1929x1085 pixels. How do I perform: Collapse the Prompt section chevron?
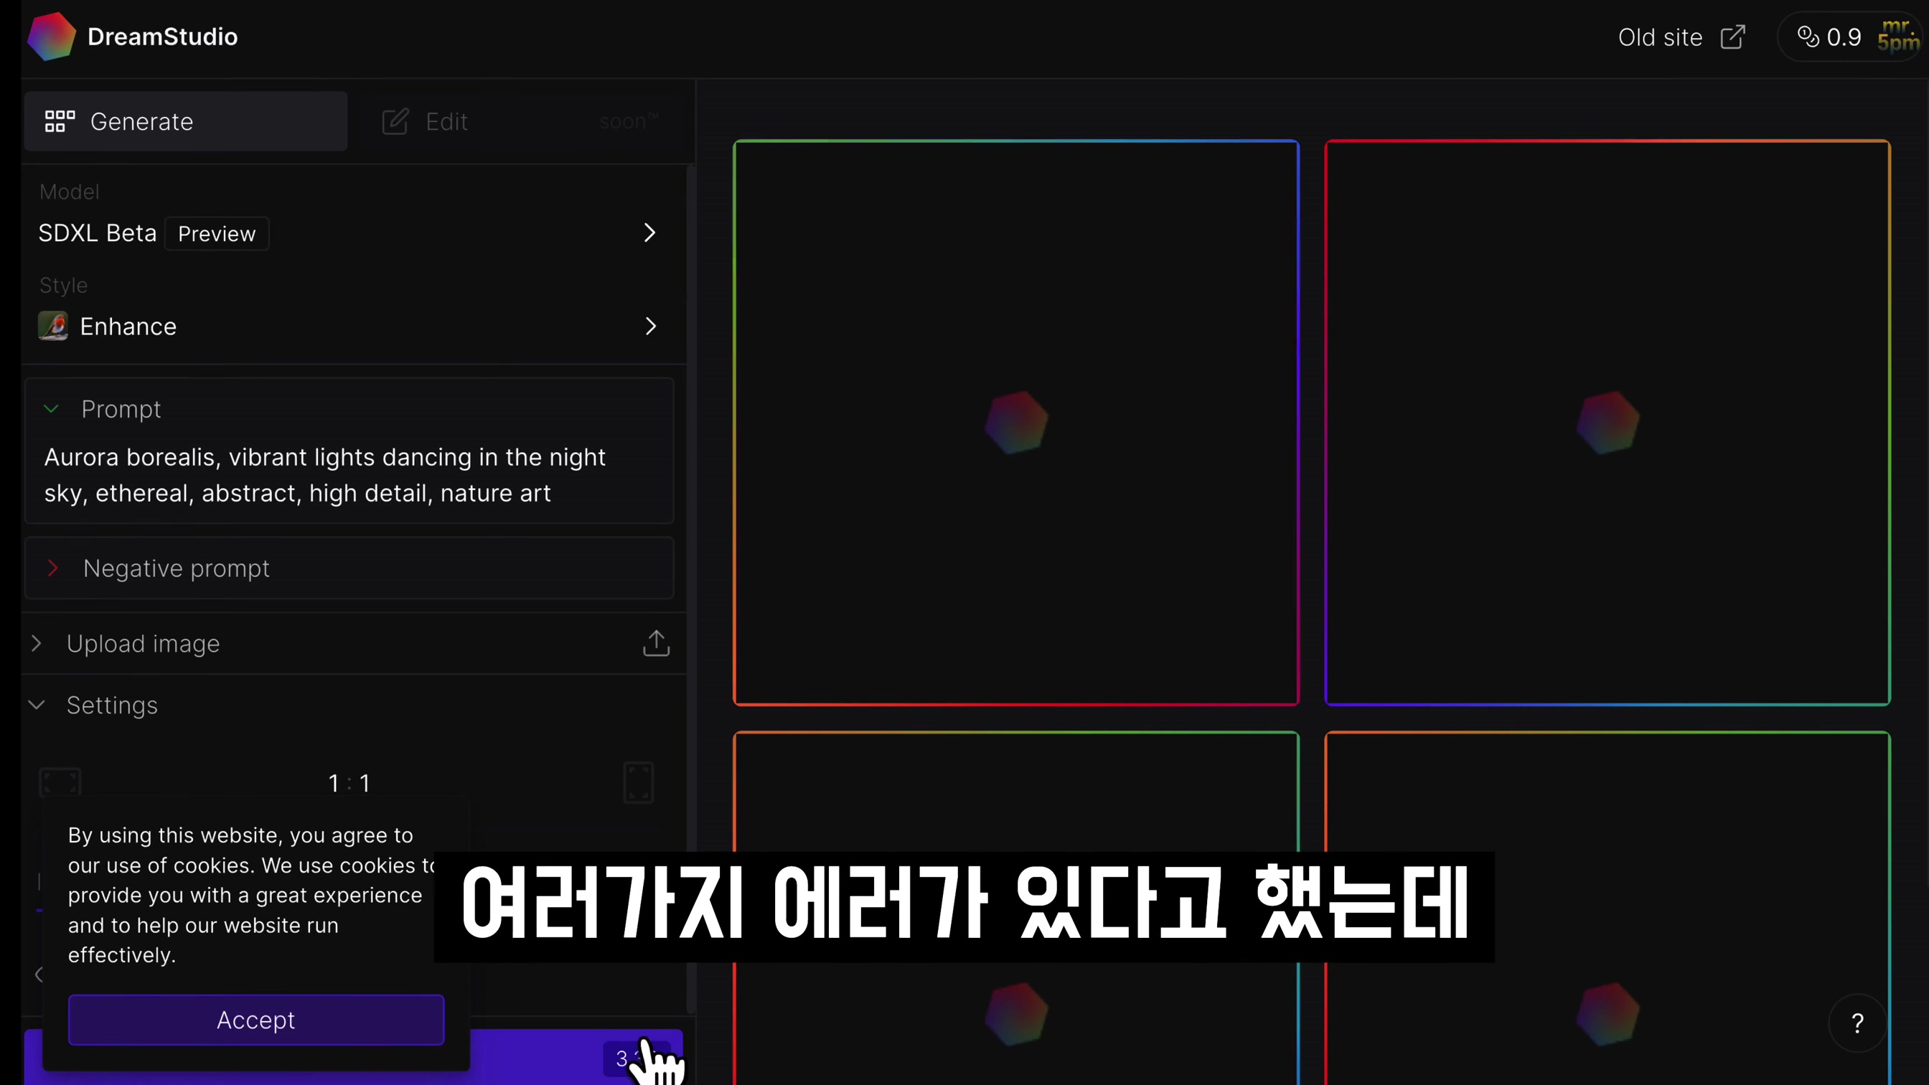point(51,409)
